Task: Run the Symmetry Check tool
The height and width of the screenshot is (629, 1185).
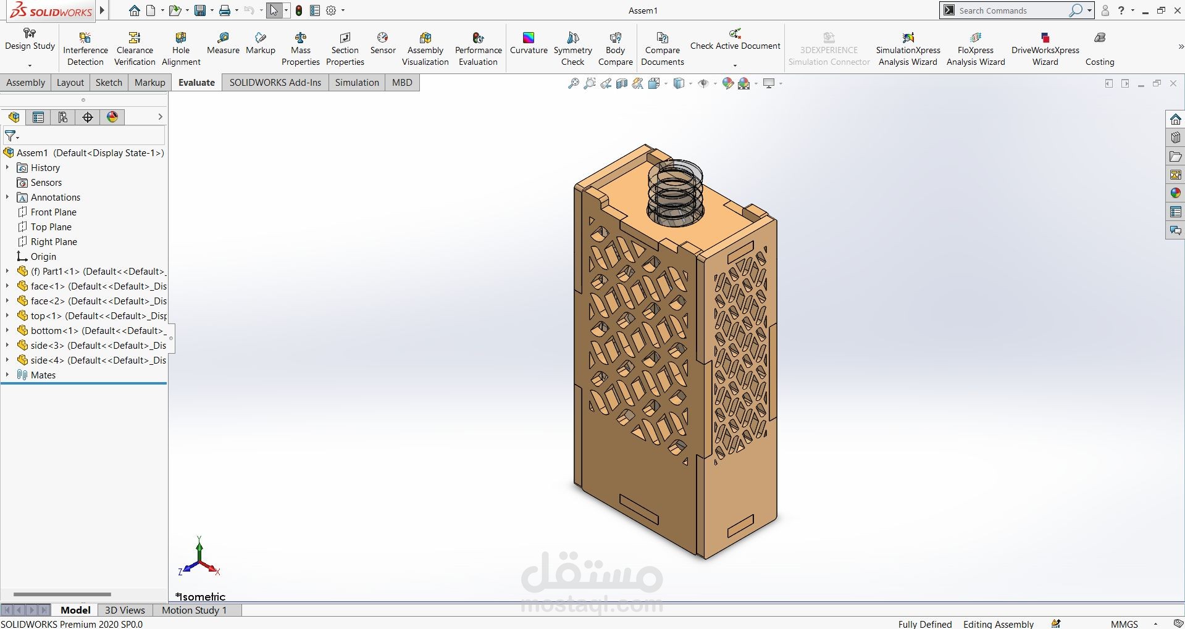Action: 572,46
